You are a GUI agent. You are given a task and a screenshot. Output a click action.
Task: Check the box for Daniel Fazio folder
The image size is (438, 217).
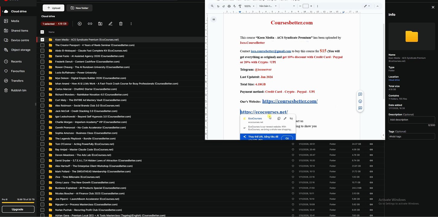point(42,56)
